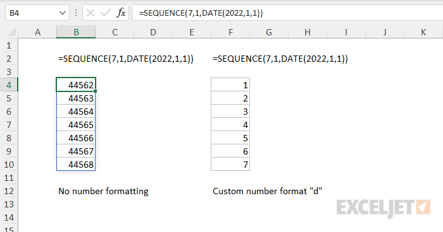
Task: Select row 10 header
Action: coord(9,165)
